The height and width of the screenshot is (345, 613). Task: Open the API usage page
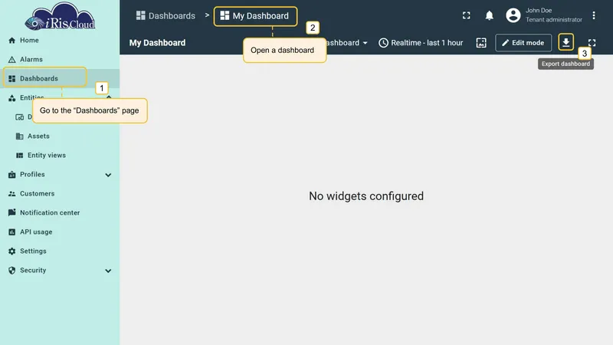click(x=60, y=232)
